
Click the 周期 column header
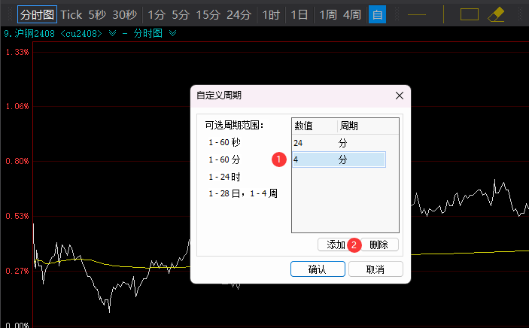point(368,126)
